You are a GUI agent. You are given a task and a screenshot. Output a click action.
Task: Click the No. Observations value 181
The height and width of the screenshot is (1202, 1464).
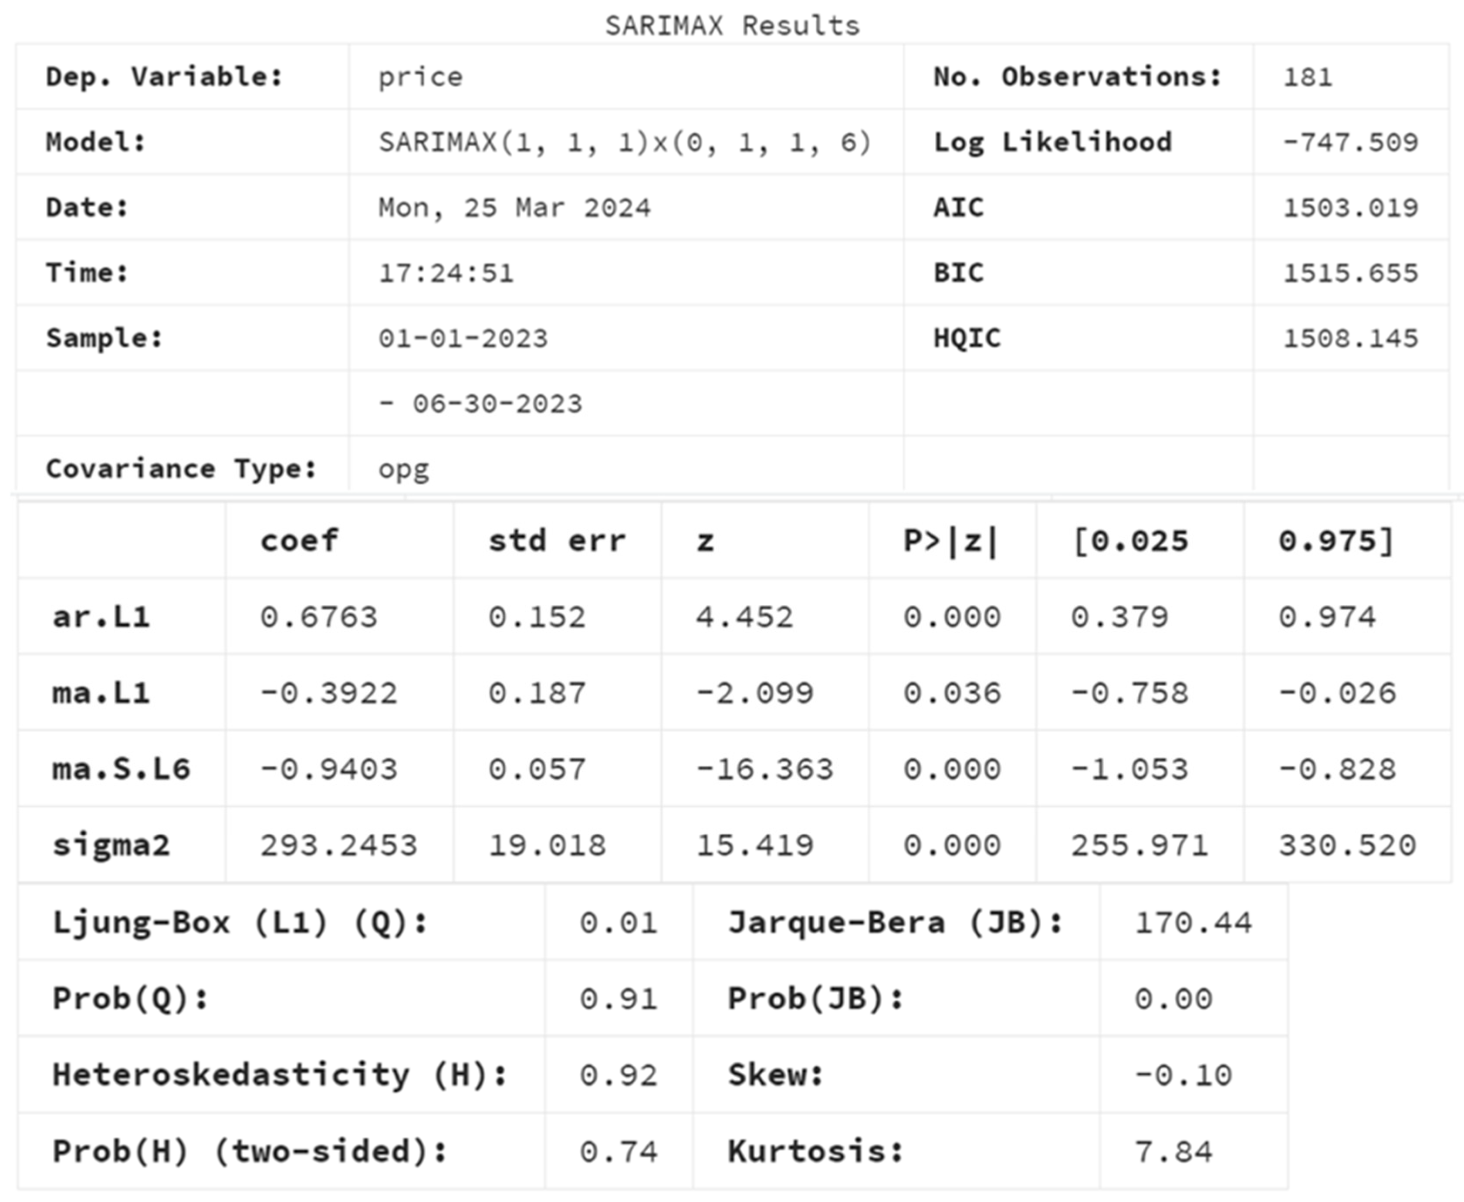1308,77
